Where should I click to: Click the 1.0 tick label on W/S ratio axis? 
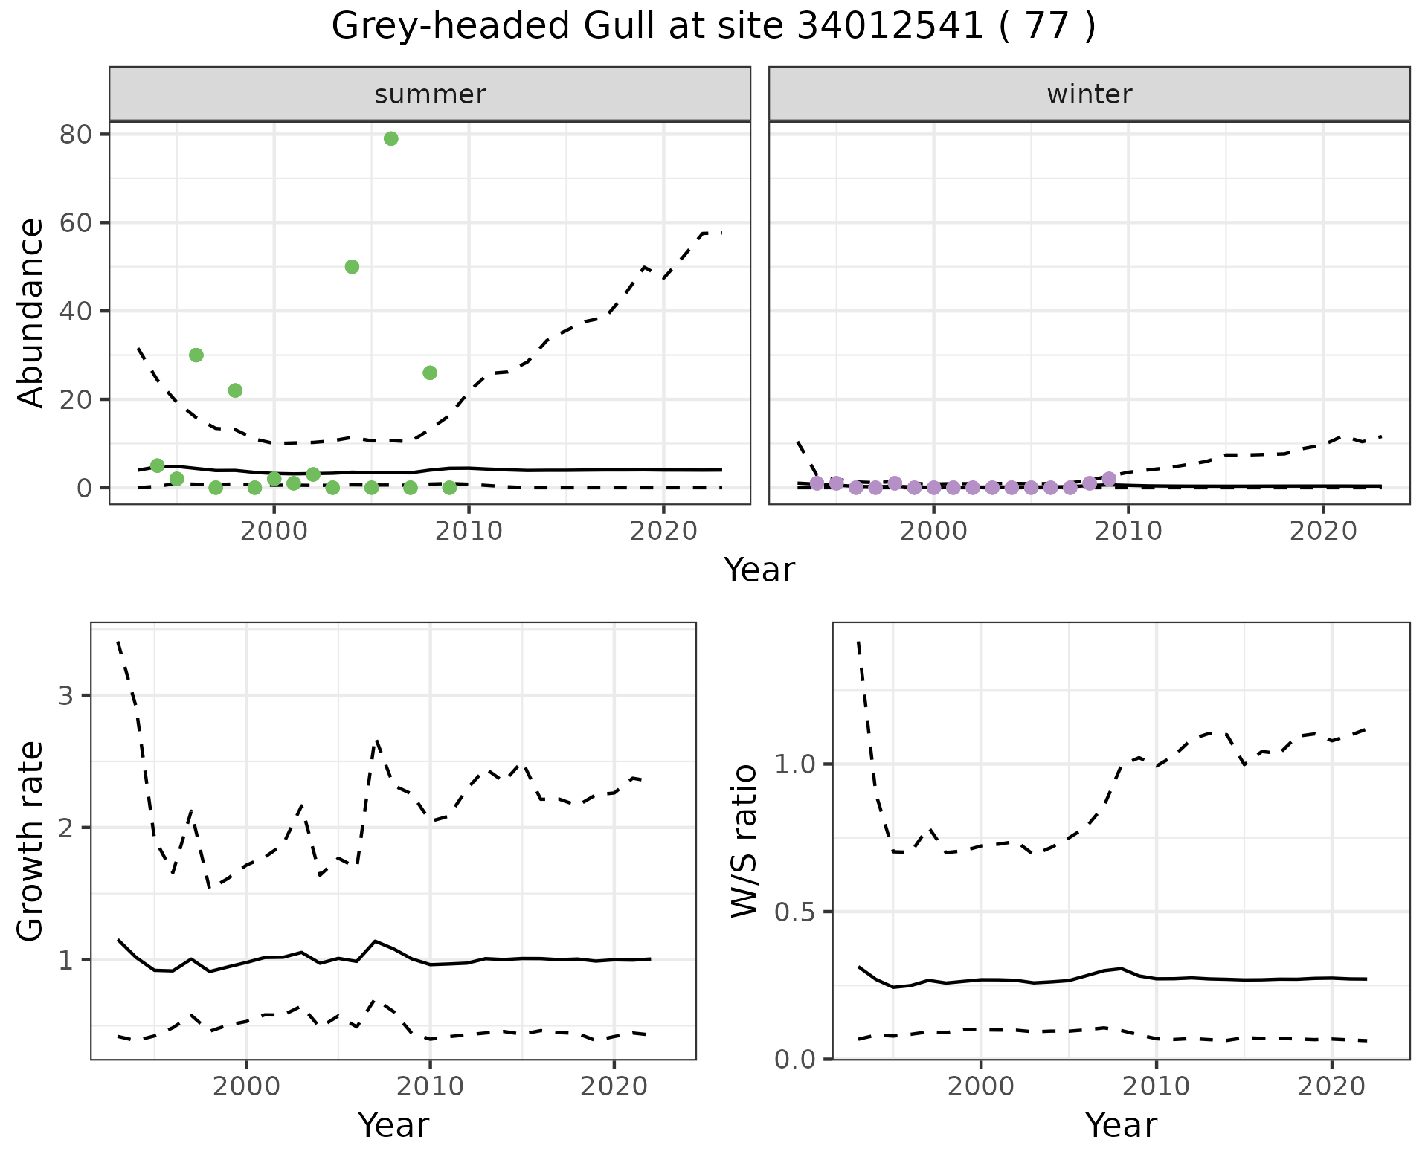[x=796, y=764]
